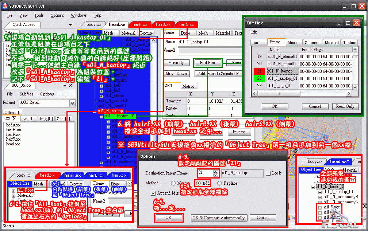
Task: Expand the o01_haU tree node
Action: (101, 86)
